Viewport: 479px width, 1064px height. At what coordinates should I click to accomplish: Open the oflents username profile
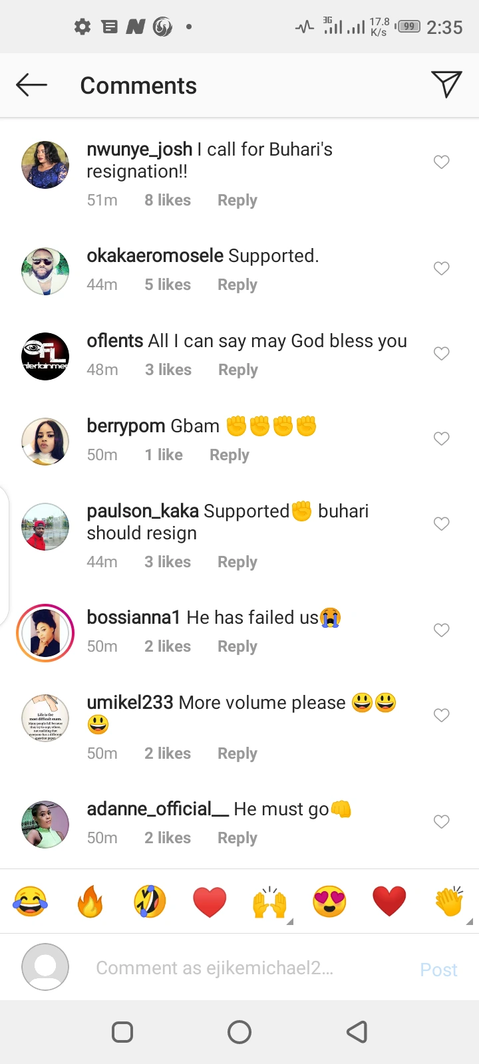(114, 341)
